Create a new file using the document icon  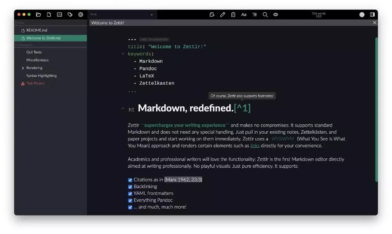click(49, 15)
